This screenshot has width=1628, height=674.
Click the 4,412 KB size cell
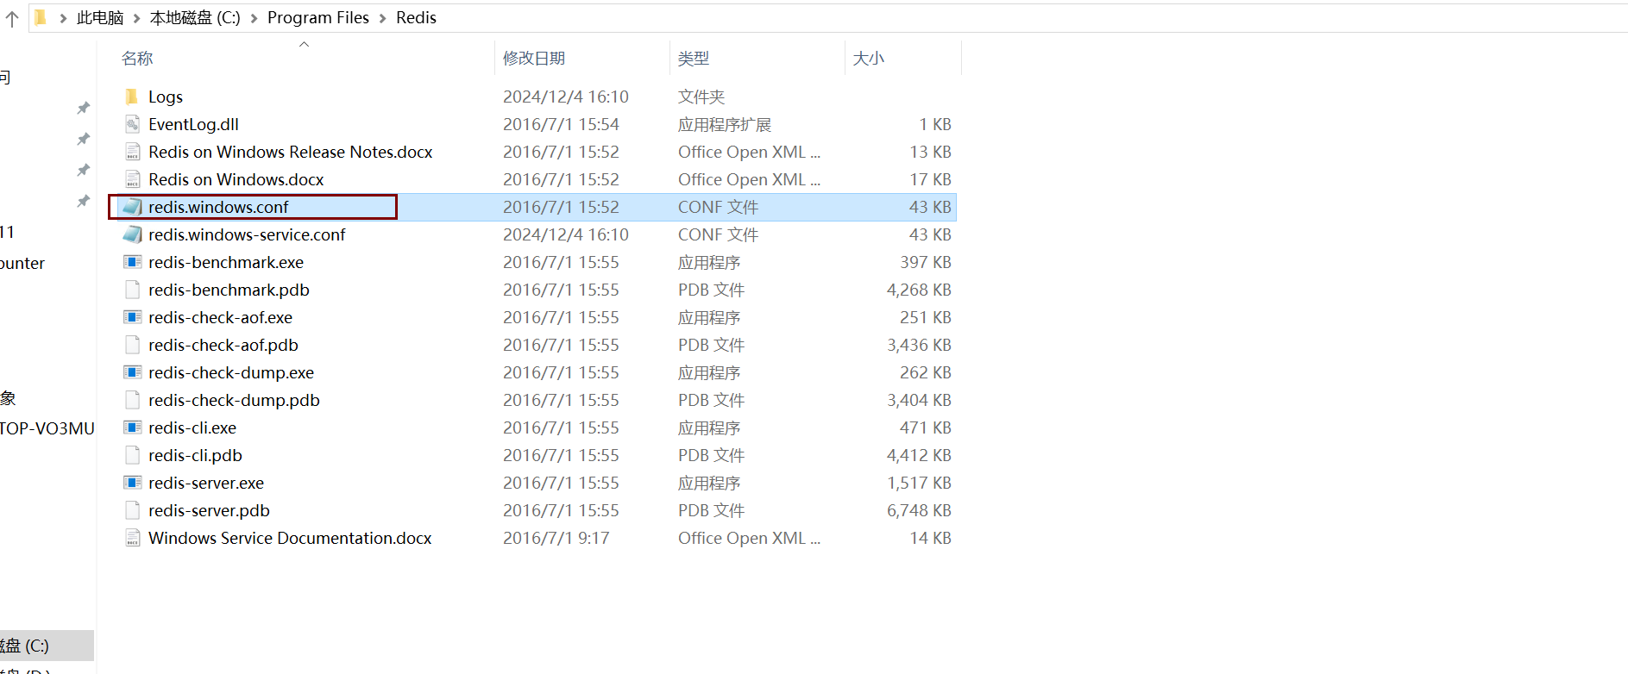click(919, 455)
